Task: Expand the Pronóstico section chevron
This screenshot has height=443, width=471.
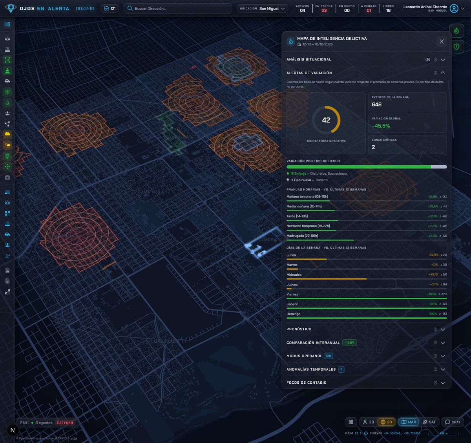Action: [x=443, y=330]
